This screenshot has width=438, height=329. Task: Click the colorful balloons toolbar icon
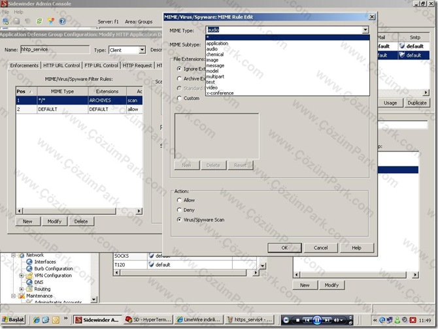pos(51,21)
